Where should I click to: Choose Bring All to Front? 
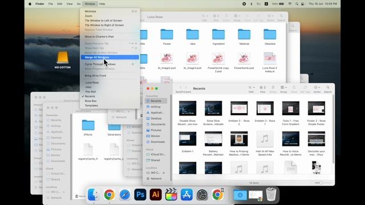click(x=110, y=76)
